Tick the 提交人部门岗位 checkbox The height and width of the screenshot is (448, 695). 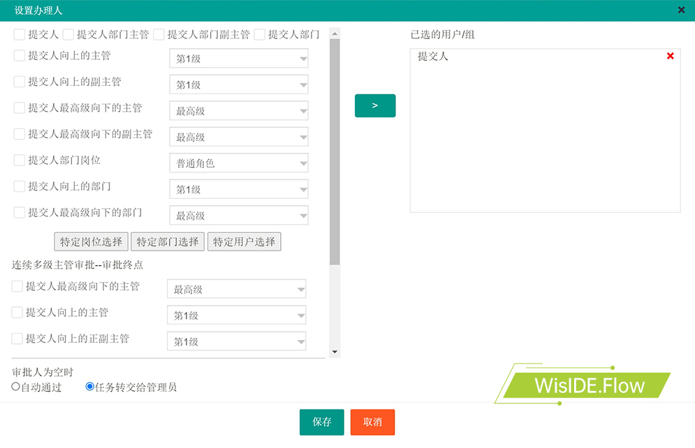tap(20, 160)
